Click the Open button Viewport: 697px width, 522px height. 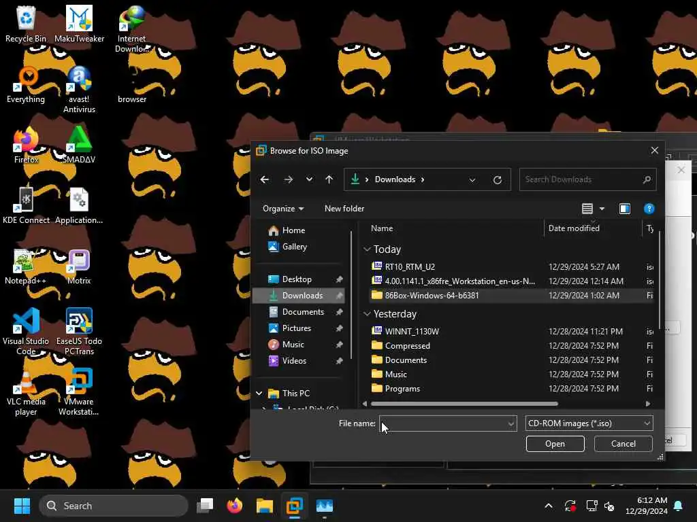click(555, 444)
